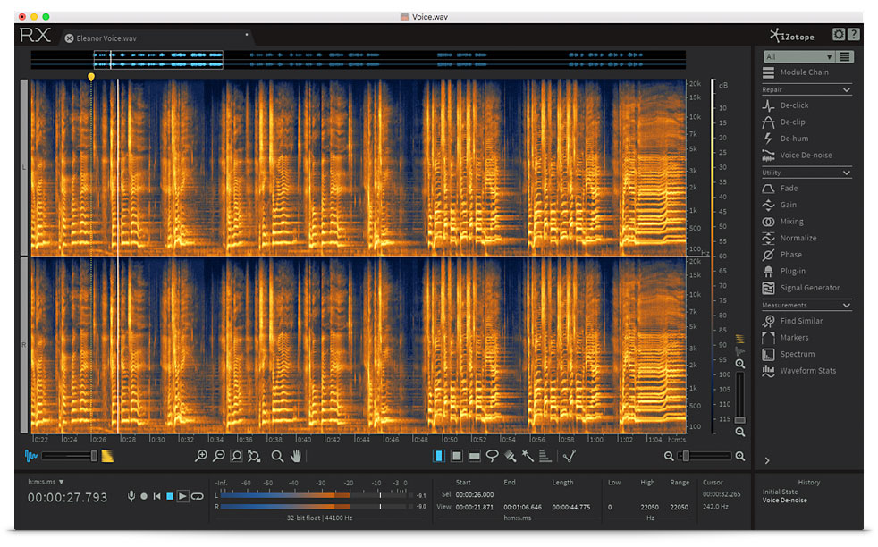The height and width of the screenshot is (547, 878).
Task: Toggle the microphone input monitor
Action: 131,496
